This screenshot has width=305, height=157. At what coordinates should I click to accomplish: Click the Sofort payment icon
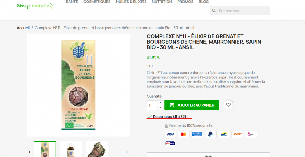[x=237, y=134]
